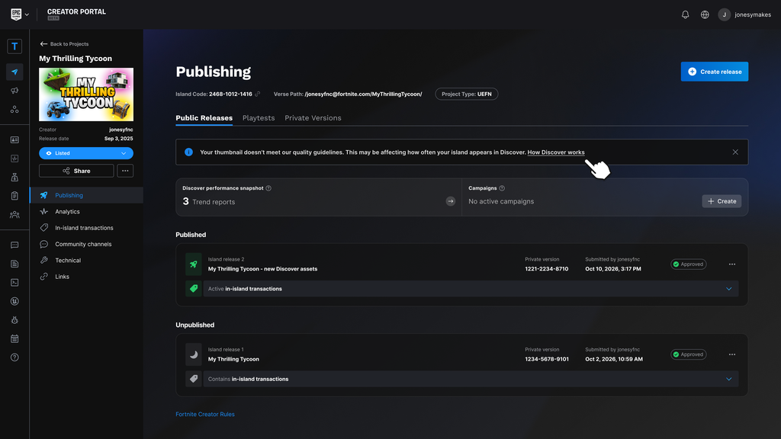
Task: Open the How Discover works link
Action: (x=556, y=152)
